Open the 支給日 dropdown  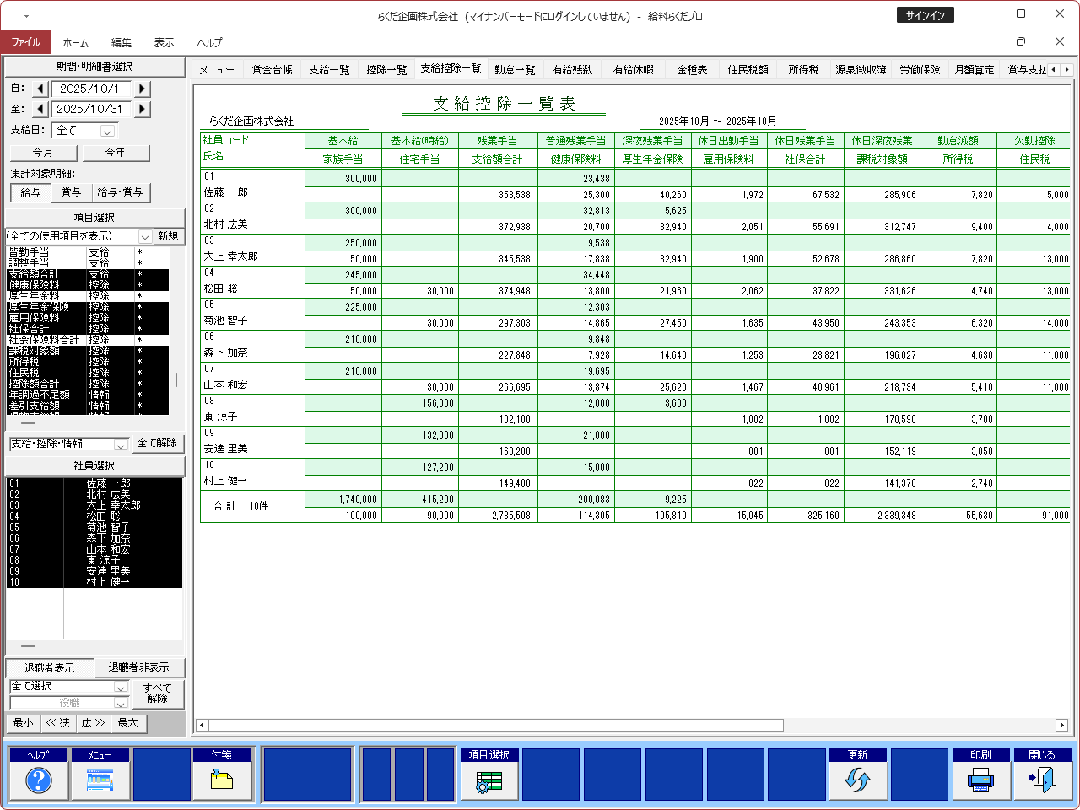(107, 131)
